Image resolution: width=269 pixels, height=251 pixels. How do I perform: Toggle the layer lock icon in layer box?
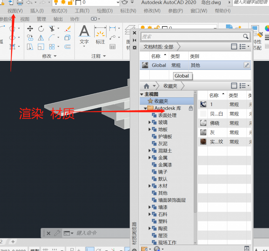click(x=70, y=3)
